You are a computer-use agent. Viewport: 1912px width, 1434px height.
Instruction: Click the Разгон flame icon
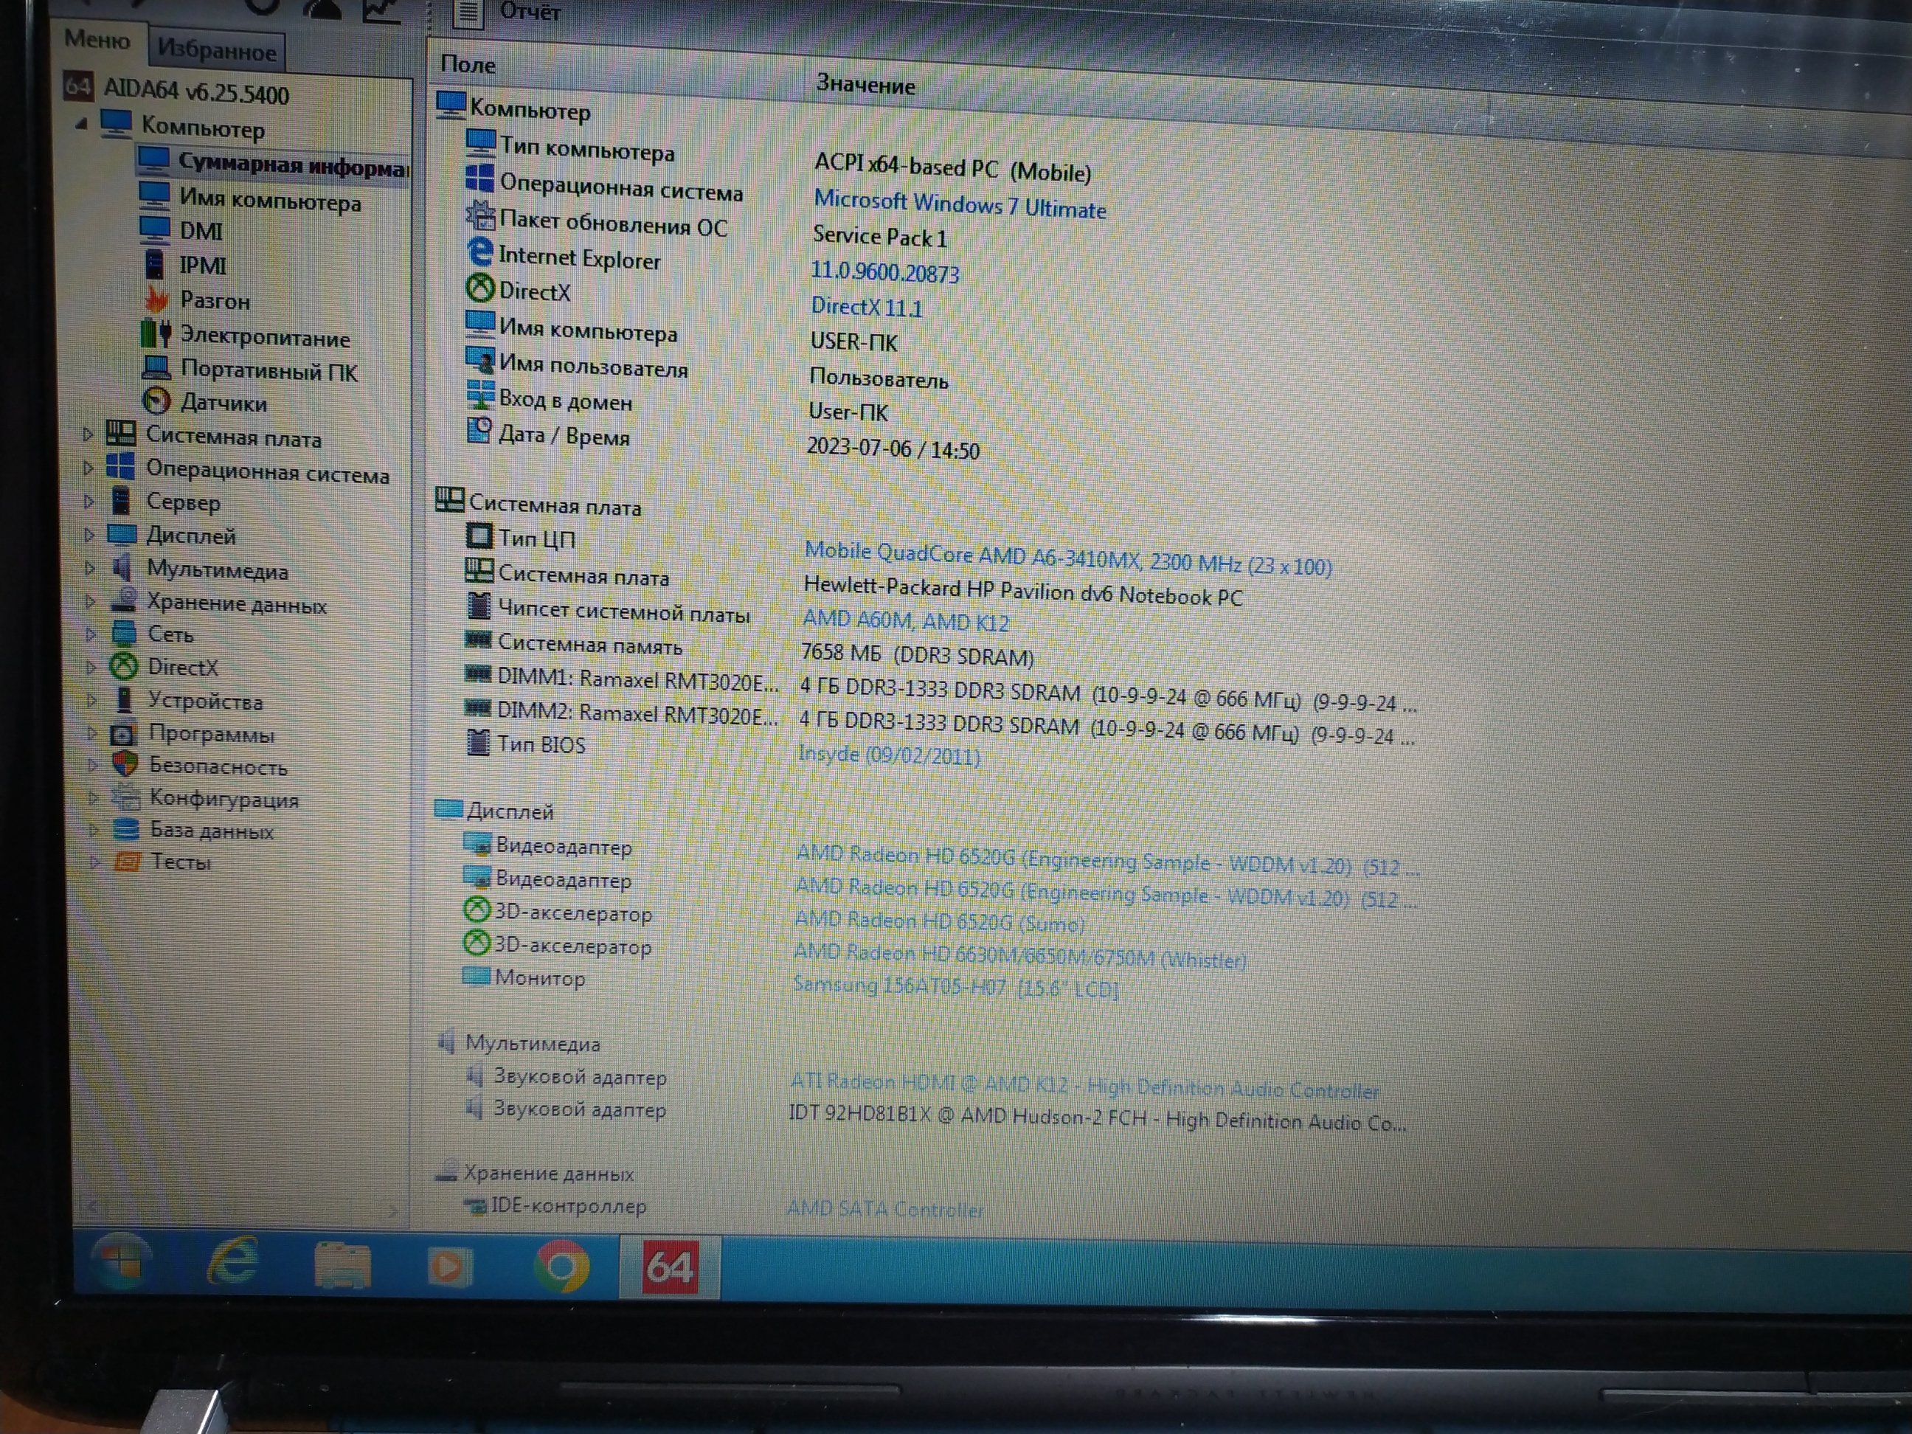point(156,299)
